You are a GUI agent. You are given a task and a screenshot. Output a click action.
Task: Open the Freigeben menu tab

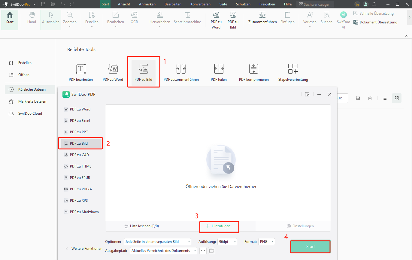(267, 4)
